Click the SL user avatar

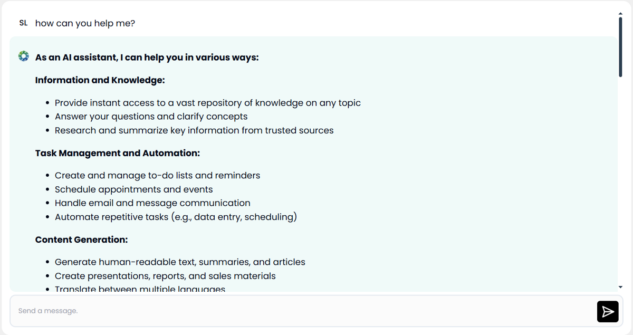(23, 23)
